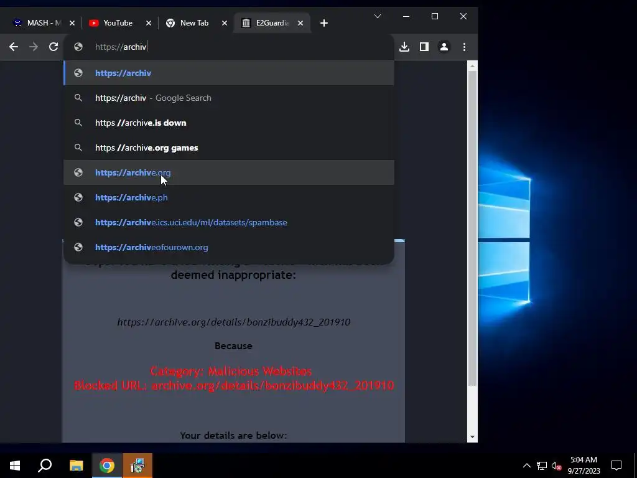637x478 pixels.
Task: Click the blocked archive.org bonzibuddy URL text
Action: (x=234, y=322)
